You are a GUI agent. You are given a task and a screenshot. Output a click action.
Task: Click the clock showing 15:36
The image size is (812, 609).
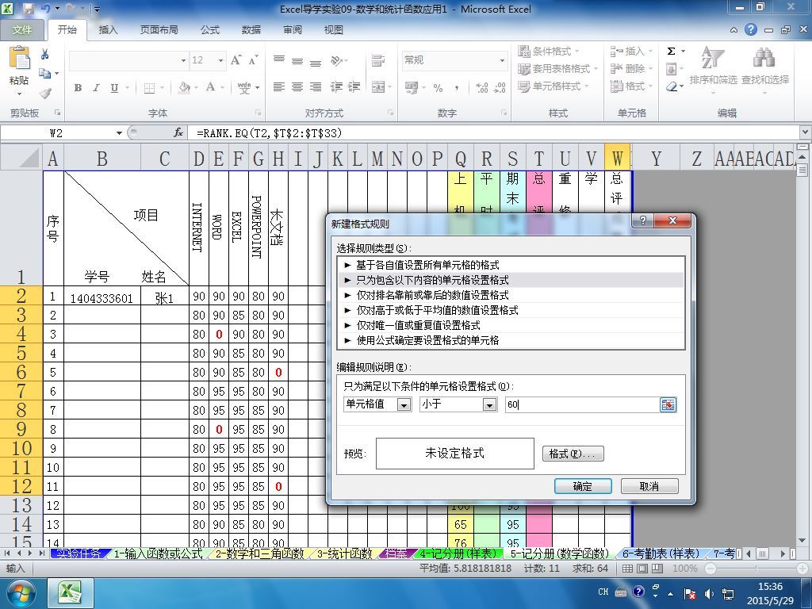[x=770, y=587]
